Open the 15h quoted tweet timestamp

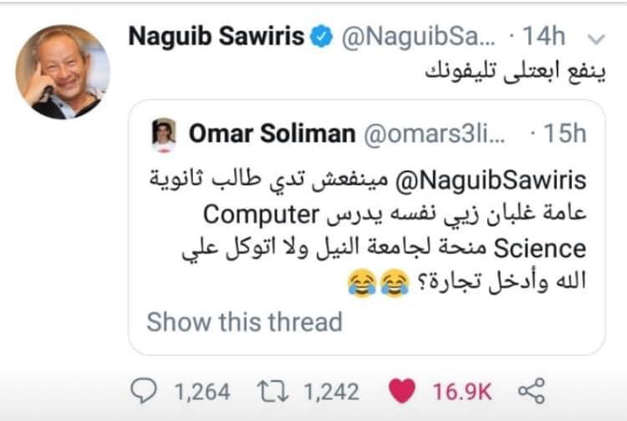click(564, 134)
